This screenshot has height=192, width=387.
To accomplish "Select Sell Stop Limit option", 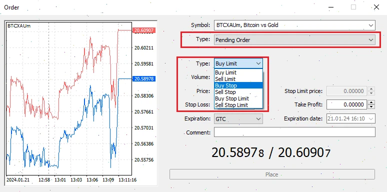I will click(x=238, y=105).
